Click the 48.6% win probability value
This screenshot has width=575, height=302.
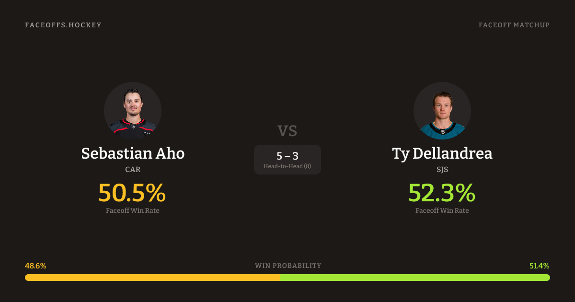[x=35, y=266]
